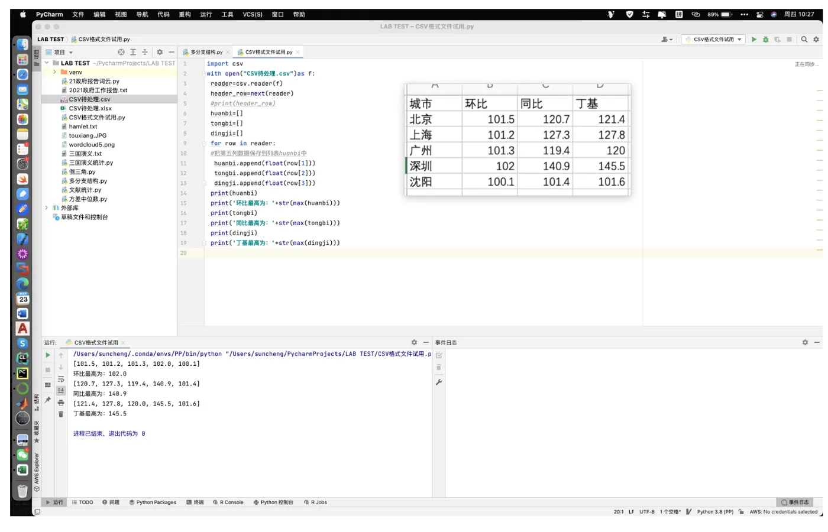828x532 pixels.
Task: Hide the Run panel with its minus icon
Action: 426,342
